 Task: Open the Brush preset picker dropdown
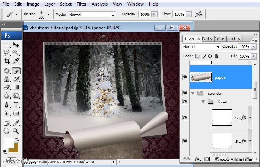(48, 14)
